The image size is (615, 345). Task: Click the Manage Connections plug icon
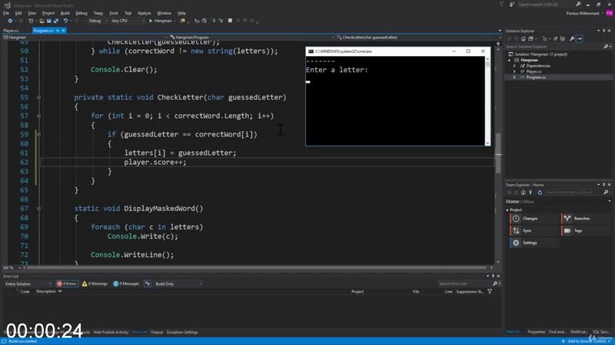(x=530, y=192)
